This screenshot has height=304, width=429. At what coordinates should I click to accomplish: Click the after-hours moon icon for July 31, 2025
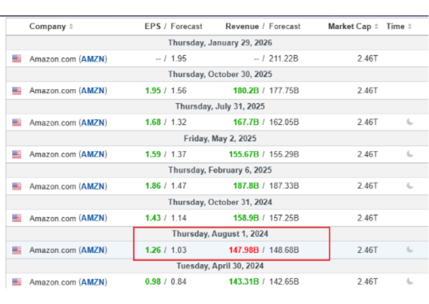[x=410, y=122]
